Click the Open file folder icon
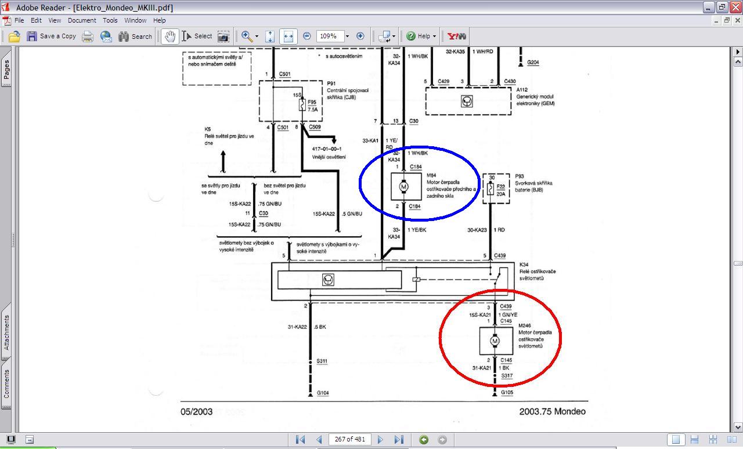The width and height of the screenshot is (743, 449). tap(14, 36)
